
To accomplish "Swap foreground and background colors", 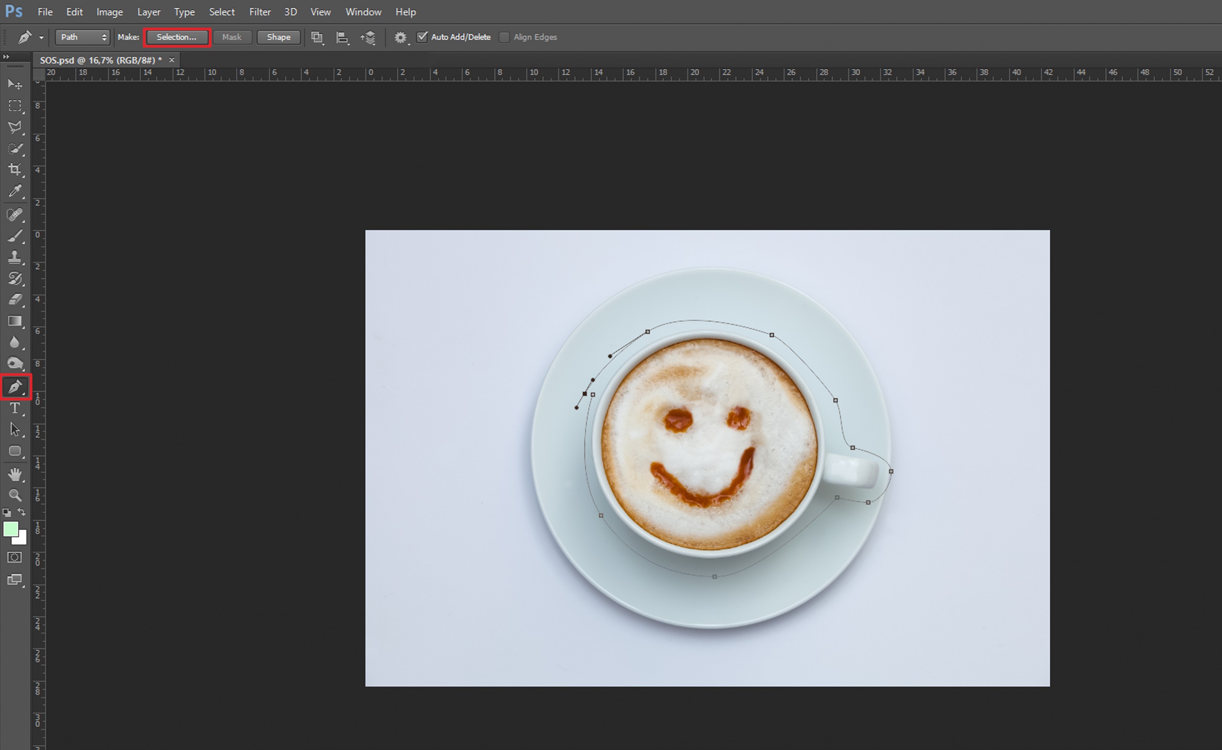I will click(x=22, y=511).
